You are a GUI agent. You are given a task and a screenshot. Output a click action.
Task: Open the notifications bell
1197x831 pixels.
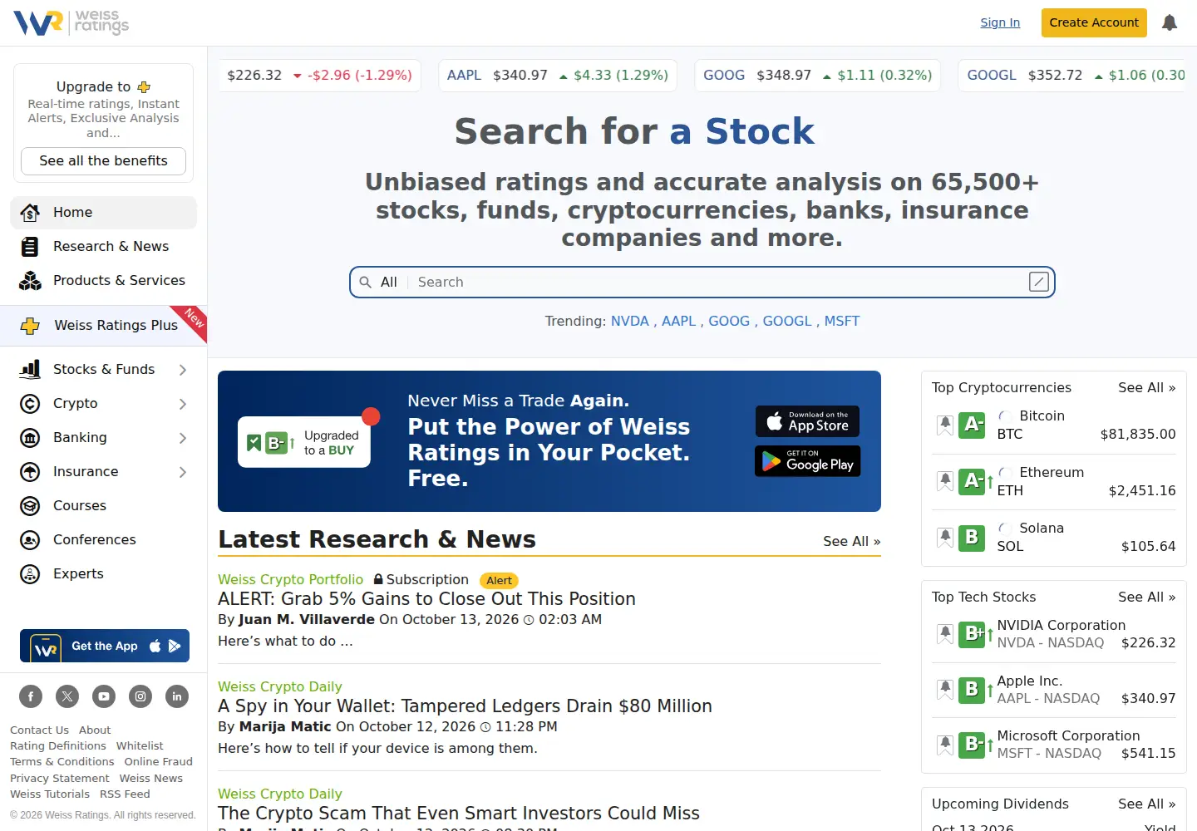1170,22
